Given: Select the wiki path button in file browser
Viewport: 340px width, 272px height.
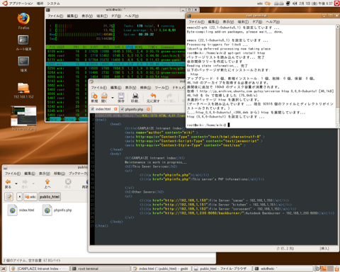Looking at the screenshot, I should 30,196.
